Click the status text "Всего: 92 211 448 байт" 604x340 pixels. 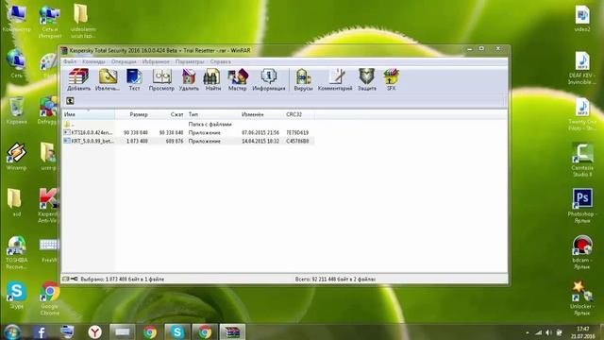[x=325, y=280]
